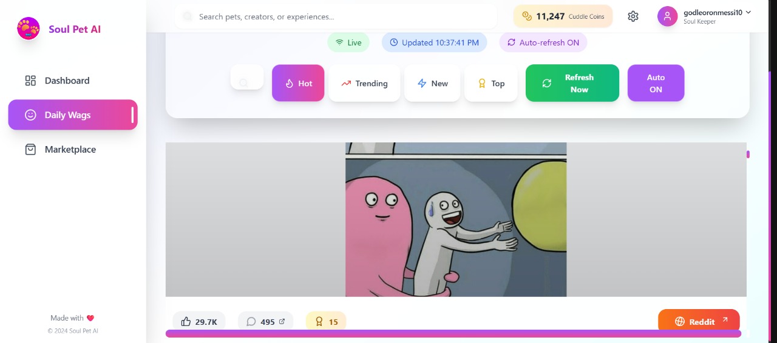Toggle the Auto-refresh ON badge
The height and width of the screenshot is (343, 777).
(543, 42)
